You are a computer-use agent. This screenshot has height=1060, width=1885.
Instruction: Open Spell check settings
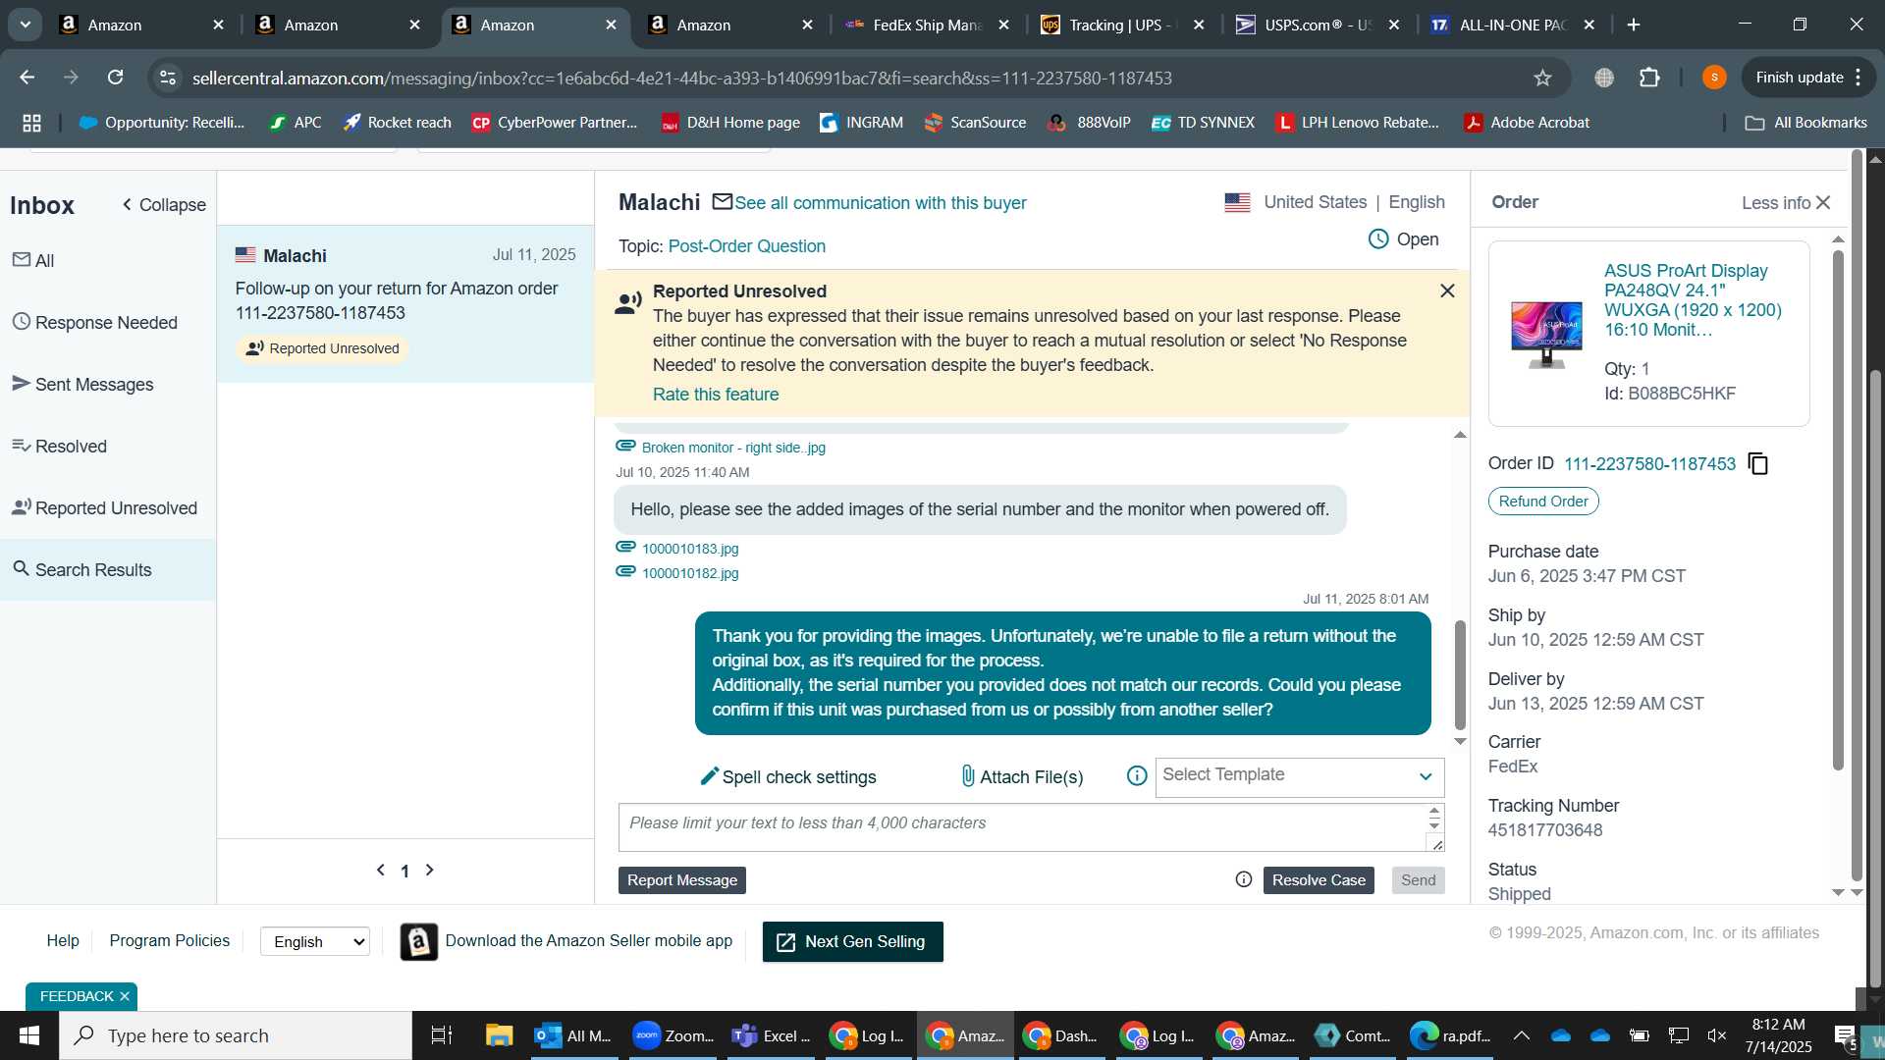[x=788, y=777]
